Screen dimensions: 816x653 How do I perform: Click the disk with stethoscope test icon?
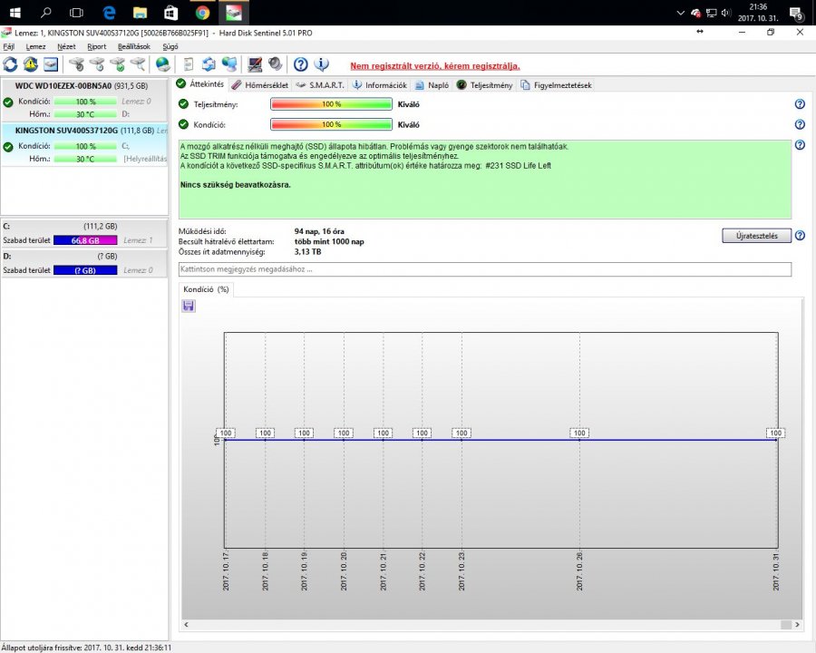pyautogui.click(x=77, y=64)
